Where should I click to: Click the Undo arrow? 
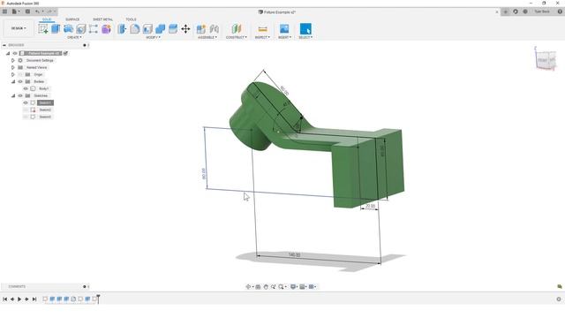point(37,11)
